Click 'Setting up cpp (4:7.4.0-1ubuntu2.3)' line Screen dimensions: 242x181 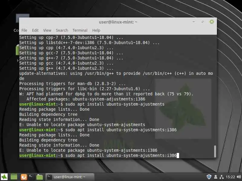(x=66, y=48)
